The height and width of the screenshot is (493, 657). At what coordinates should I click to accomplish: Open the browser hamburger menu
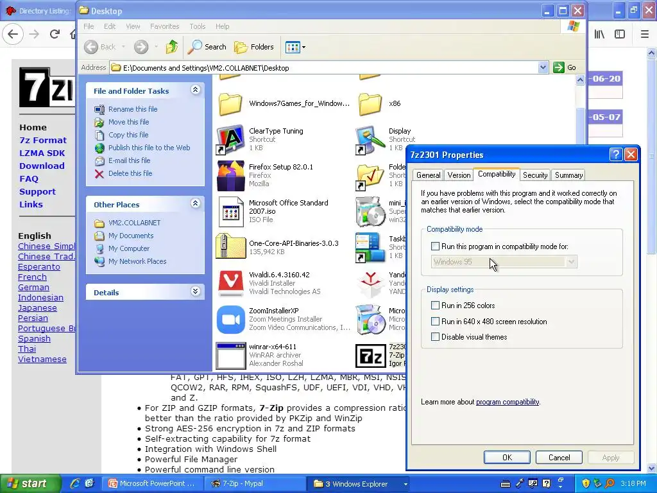645,34
